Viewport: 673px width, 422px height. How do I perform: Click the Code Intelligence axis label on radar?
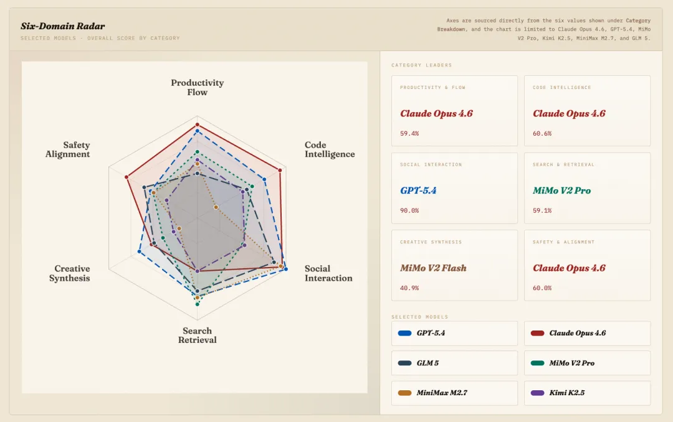tap(330, 149)
